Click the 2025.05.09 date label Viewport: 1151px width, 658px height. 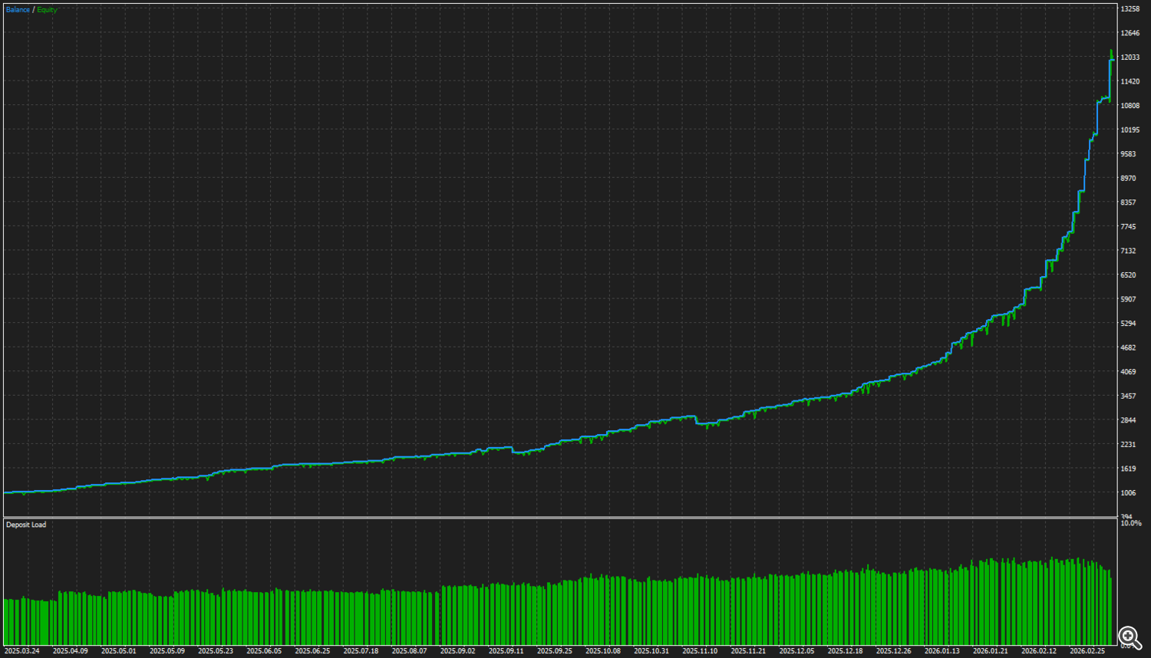click(167, 651)
